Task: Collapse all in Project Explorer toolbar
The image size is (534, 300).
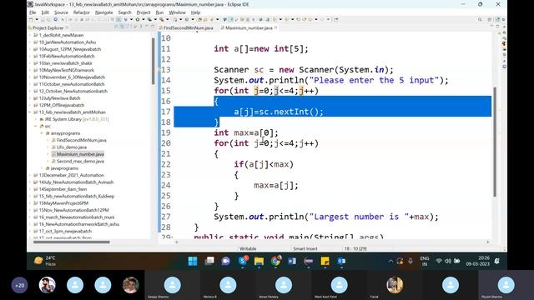Action: pyautogui.click(x=116, y=27)
